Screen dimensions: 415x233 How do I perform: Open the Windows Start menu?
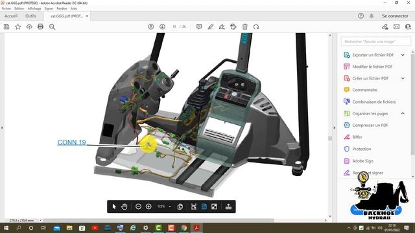6,228
